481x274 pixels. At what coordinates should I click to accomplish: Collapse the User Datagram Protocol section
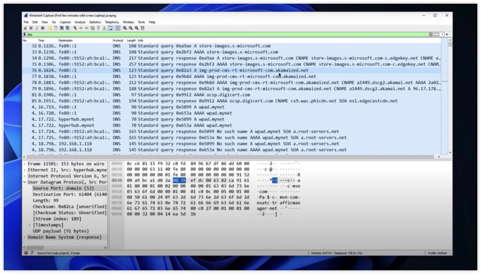coord(25,182)
